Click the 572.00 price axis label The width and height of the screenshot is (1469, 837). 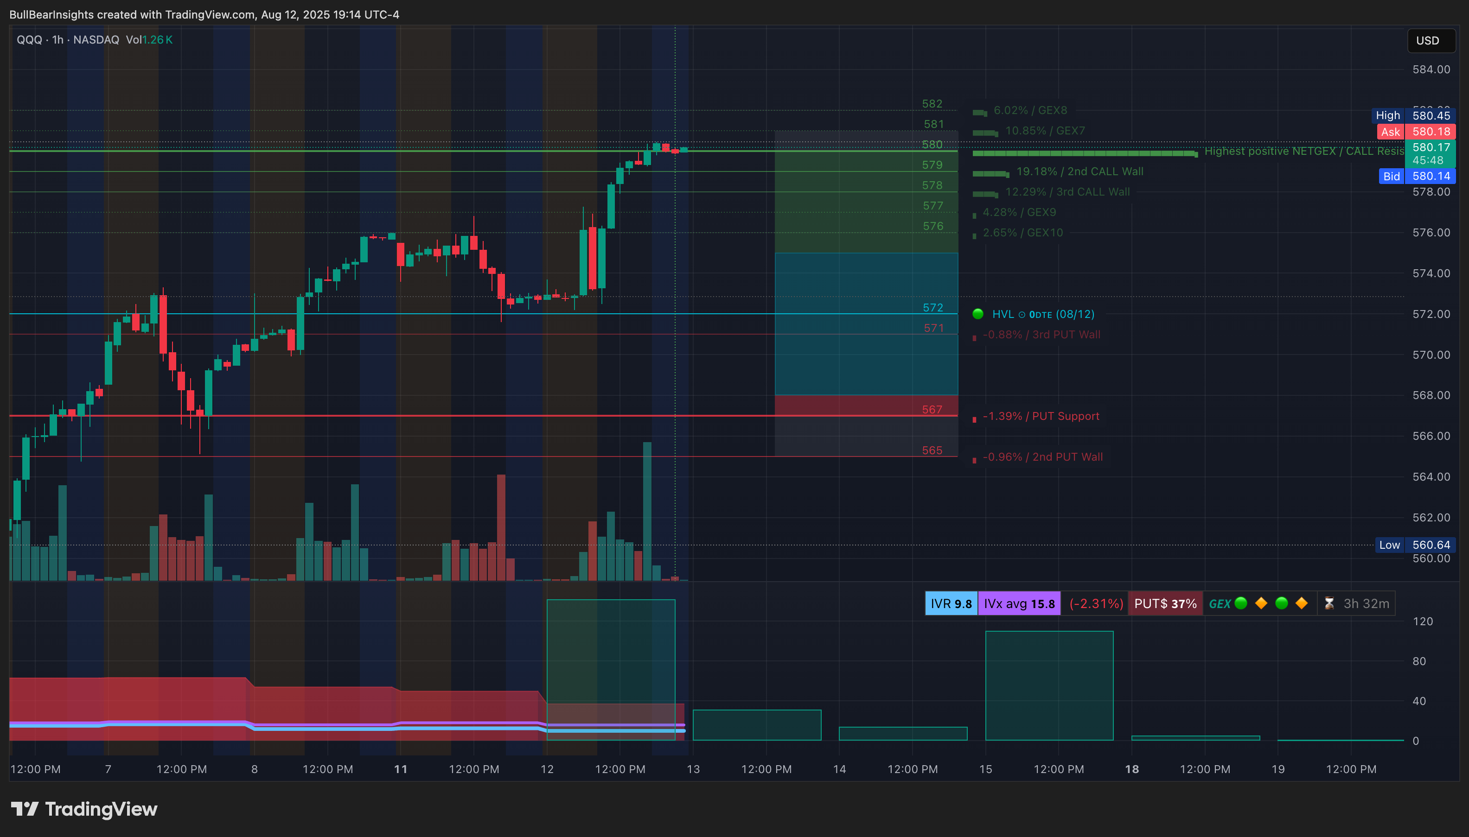tap(1431, 314)
